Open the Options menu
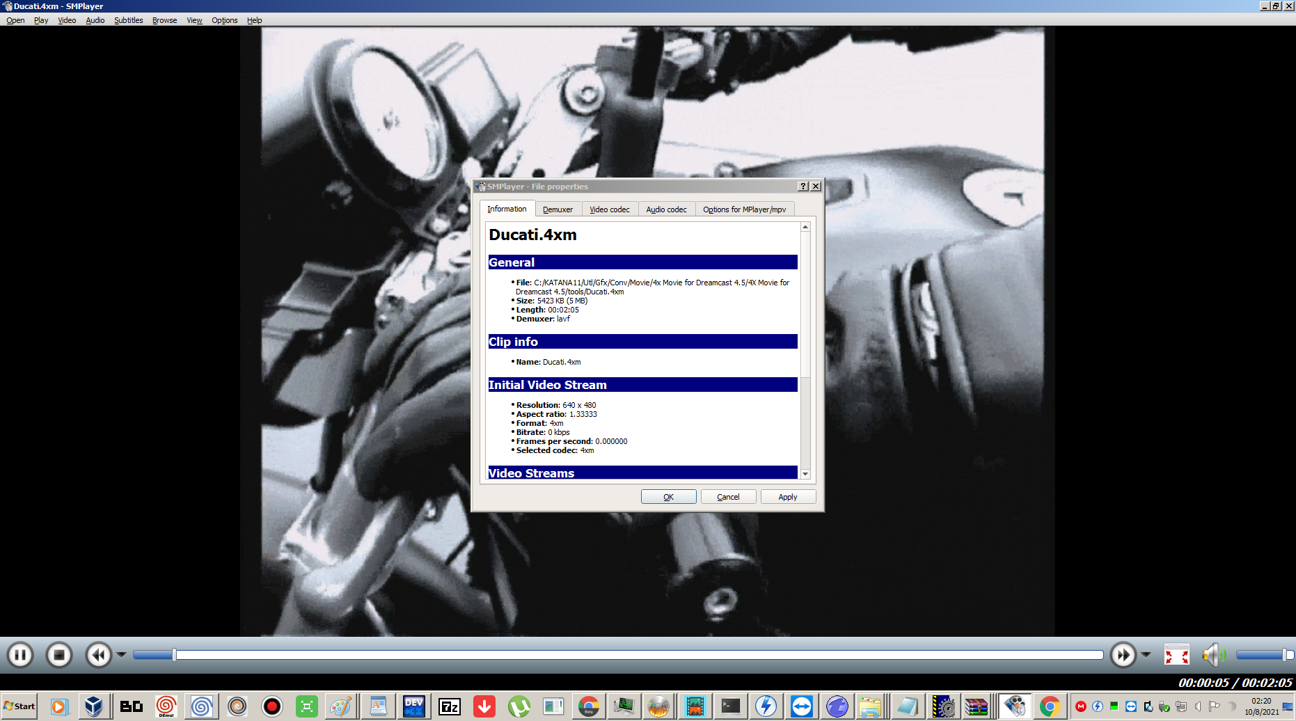This screenshot has height=721, width=1296. tap(224, 20)
